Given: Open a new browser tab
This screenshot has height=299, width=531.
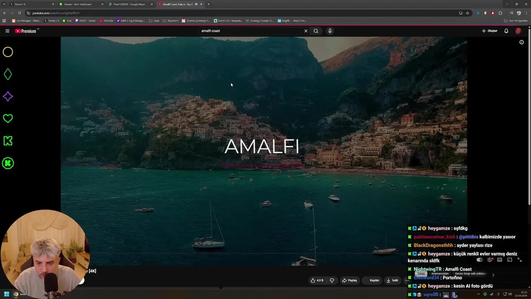Looking at the screenshot, I should pos(208,4).
